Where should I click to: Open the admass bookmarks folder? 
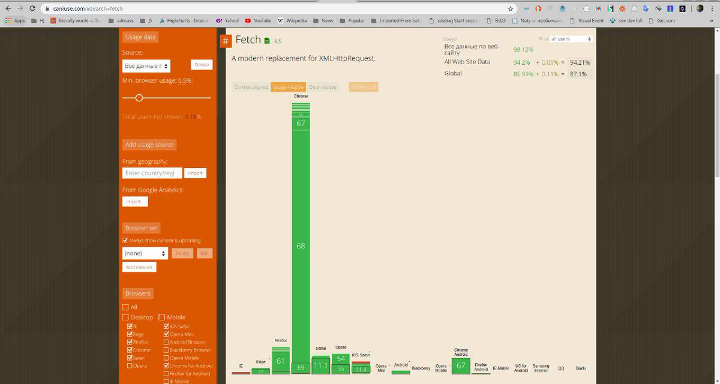click(x=121, y=20)
